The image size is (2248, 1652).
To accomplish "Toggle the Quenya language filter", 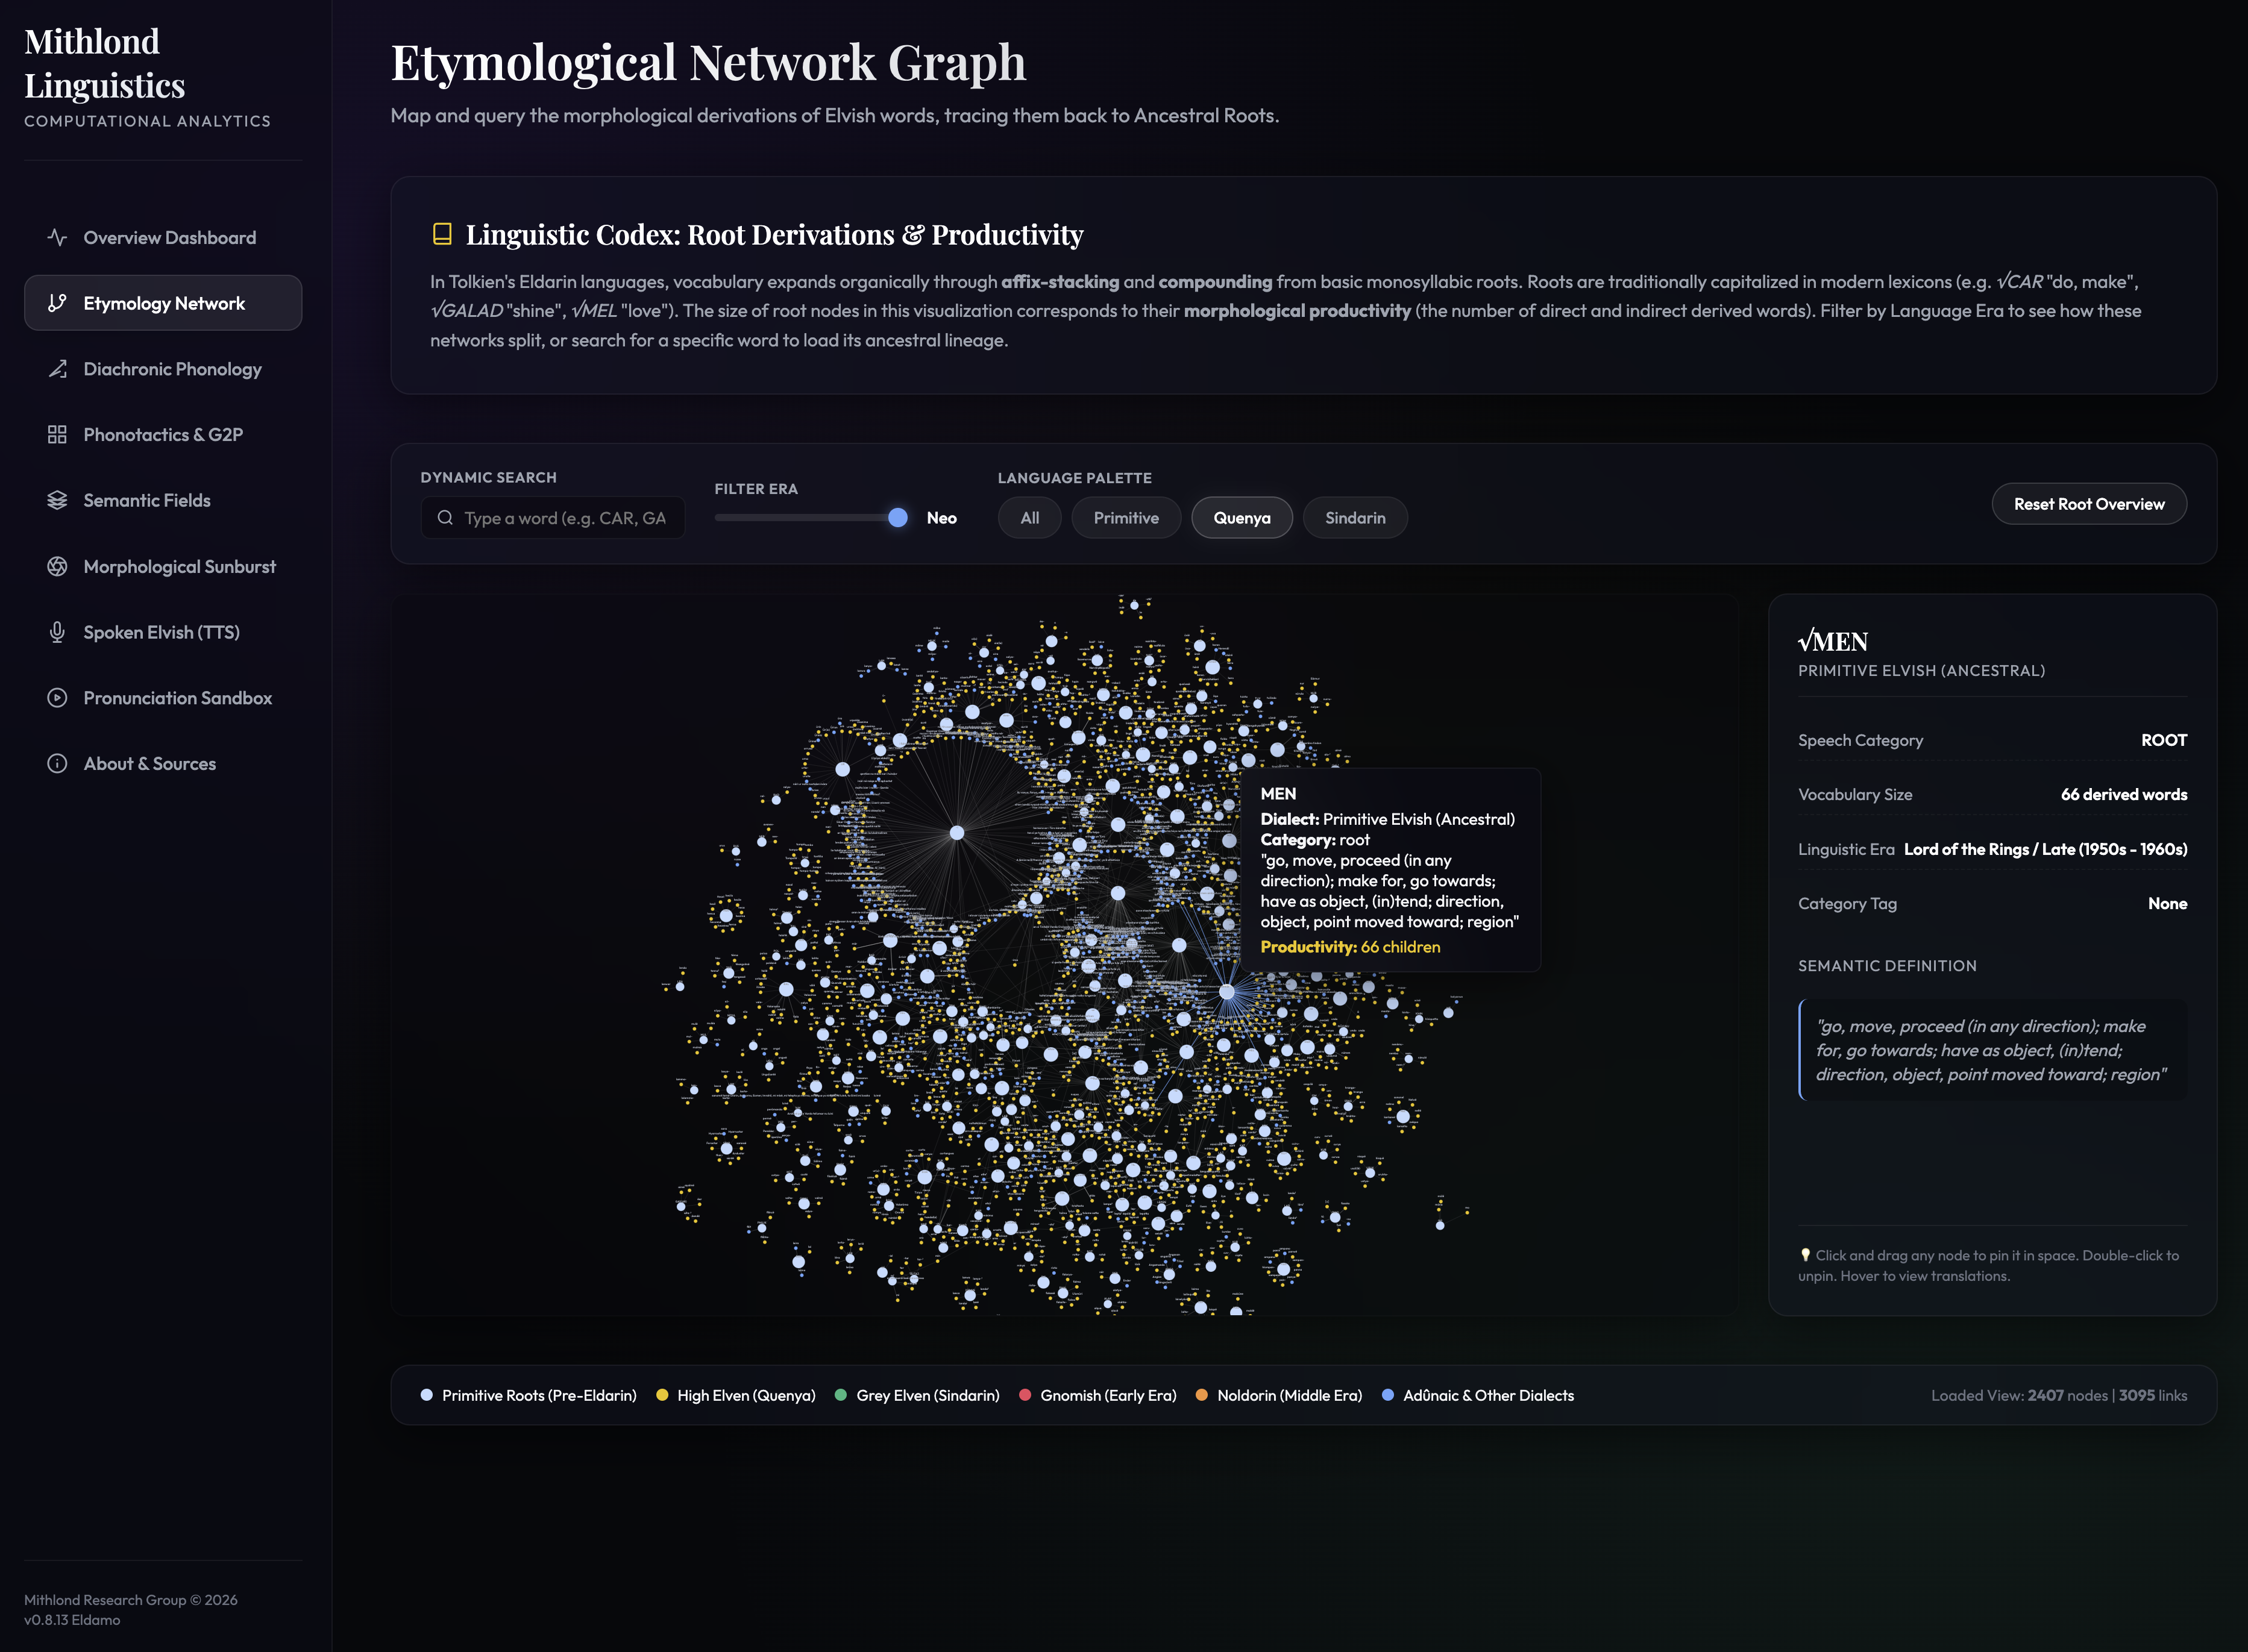I will [1242, 518].
